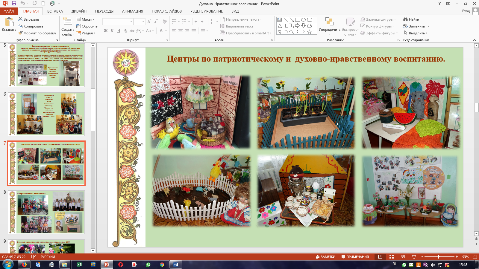Expand the Раздел section dropdown
This screenshot has height=269, width=479.
[x=86, y=33]
